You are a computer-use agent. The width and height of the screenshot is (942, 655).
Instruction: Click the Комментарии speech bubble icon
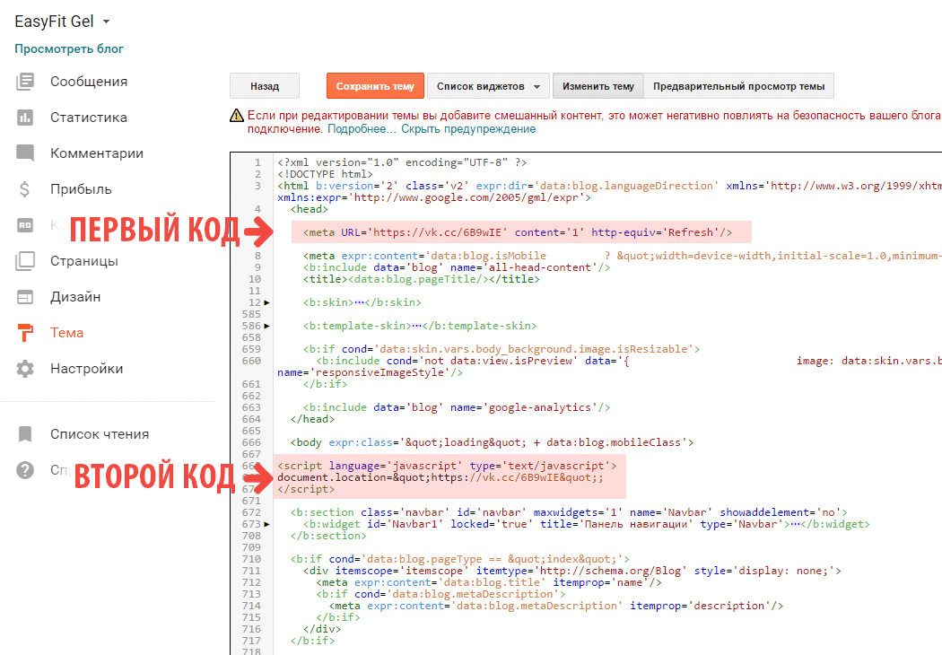coord(25,153)
